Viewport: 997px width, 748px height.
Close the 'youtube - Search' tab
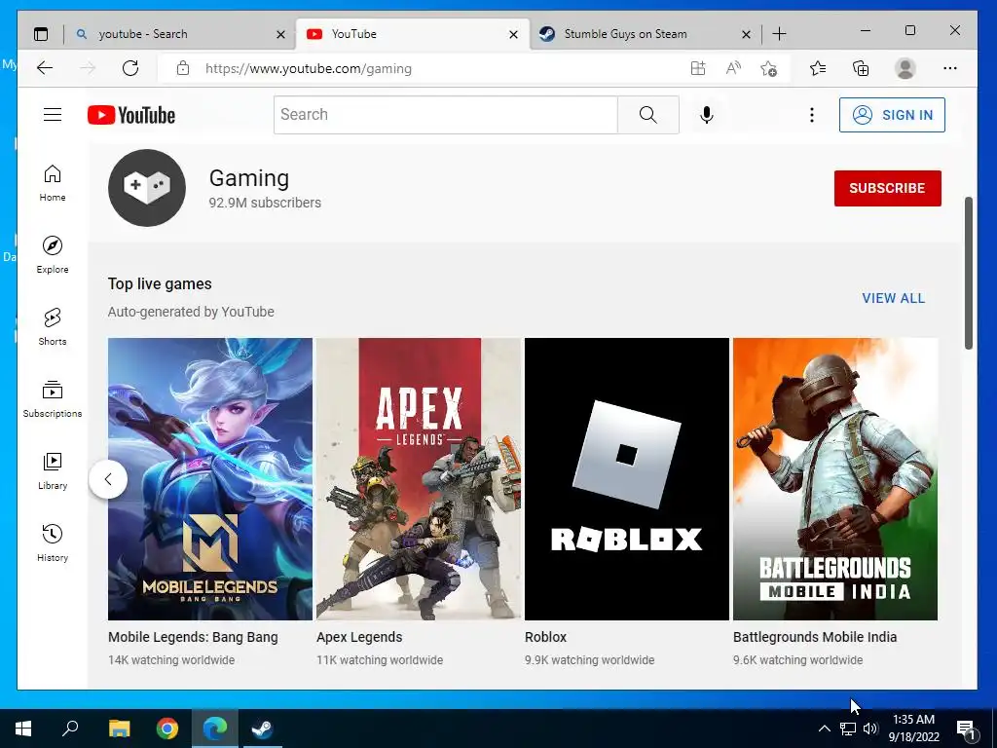click(280, 34)
